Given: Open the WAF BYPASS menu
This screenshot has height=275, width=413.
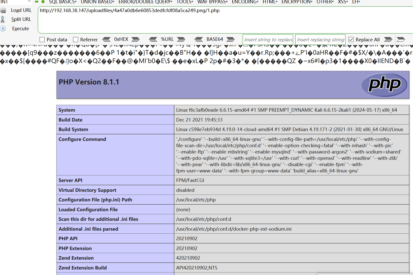Looking at the screenshot, I should coord(212,2).
